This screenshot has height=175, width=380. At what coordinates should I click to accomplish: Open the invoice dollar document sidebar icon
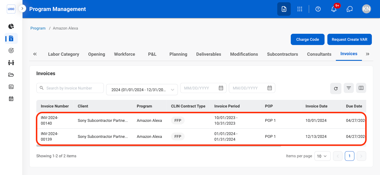coord(11,38)
